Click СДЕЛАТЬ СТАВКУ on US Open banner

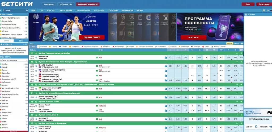point(92,37)
